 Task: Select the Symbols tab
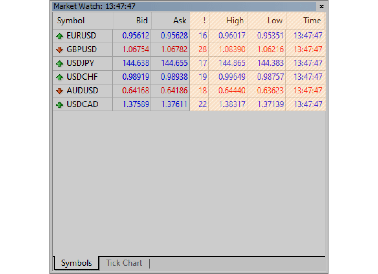point(76,263)
